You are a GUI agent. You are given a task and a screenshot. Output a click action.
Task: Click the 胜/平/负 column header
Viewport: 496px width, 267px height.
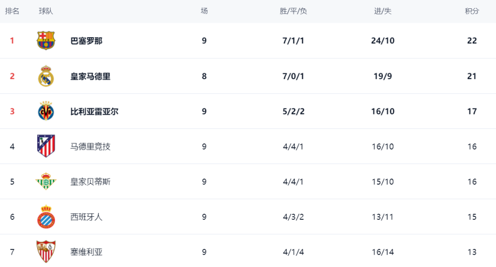pos(293,11)
